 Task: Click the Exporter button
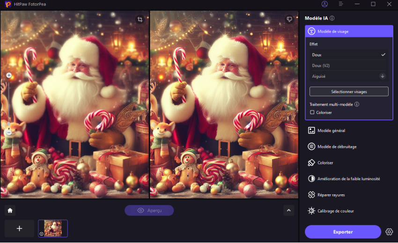tap(343, 232)
